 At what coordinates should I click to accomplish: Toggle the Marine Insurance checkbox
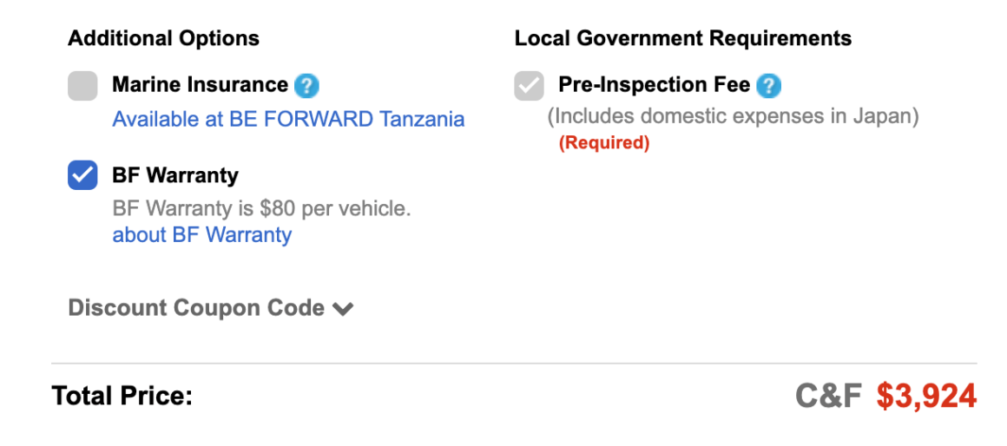tap(83, 86)
